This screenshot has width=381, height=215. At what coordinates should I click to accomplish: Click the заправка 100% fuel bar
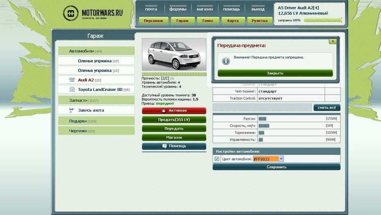pyautogui.click(x=323, y=20)
